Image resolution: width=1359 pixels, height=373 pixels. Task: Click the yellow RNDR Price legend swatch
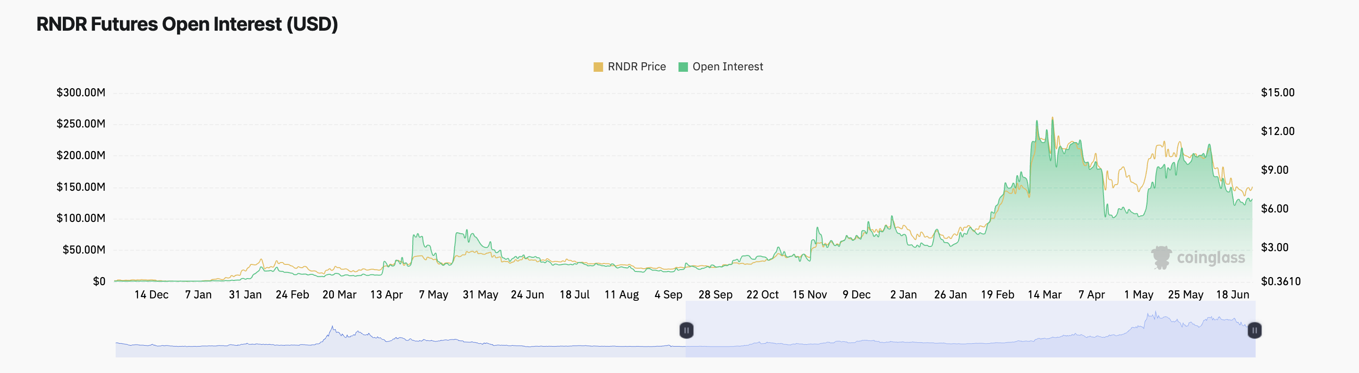click(x=598, y=67)
